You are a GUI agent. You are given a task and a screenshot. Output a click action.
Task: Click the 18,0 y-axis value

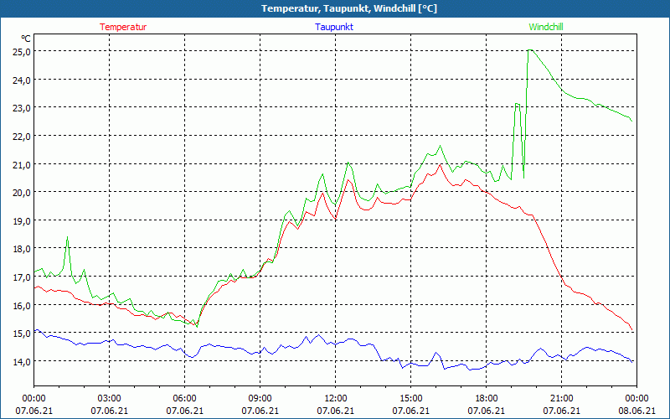click(x=22, y=249)
